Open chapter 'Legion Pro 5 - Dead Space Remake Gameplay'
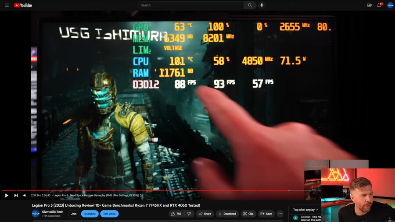This screenshot has height=222, width=395. (97, 195)
